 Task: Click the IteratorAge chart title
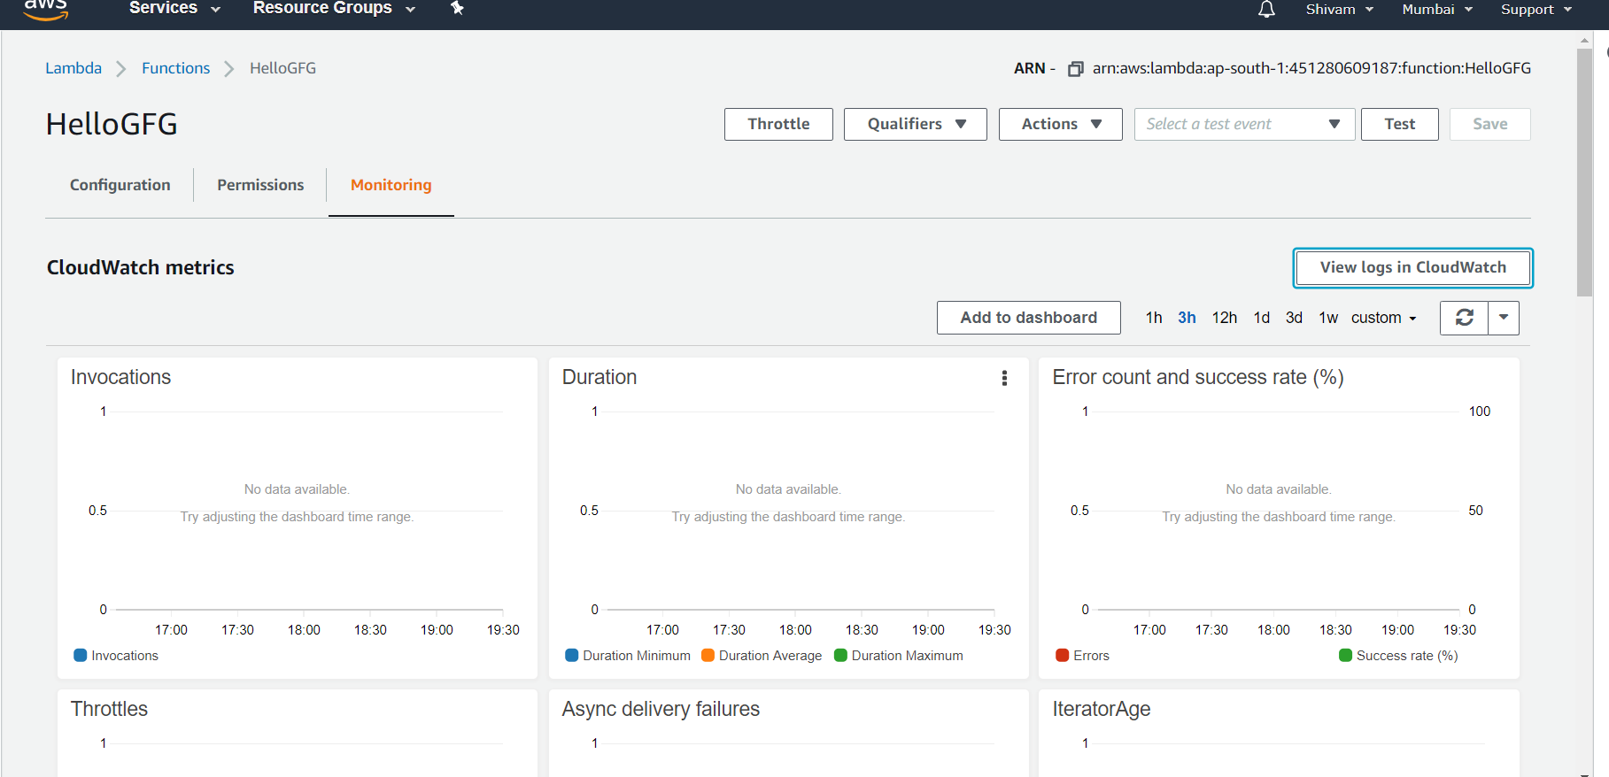1102,709
